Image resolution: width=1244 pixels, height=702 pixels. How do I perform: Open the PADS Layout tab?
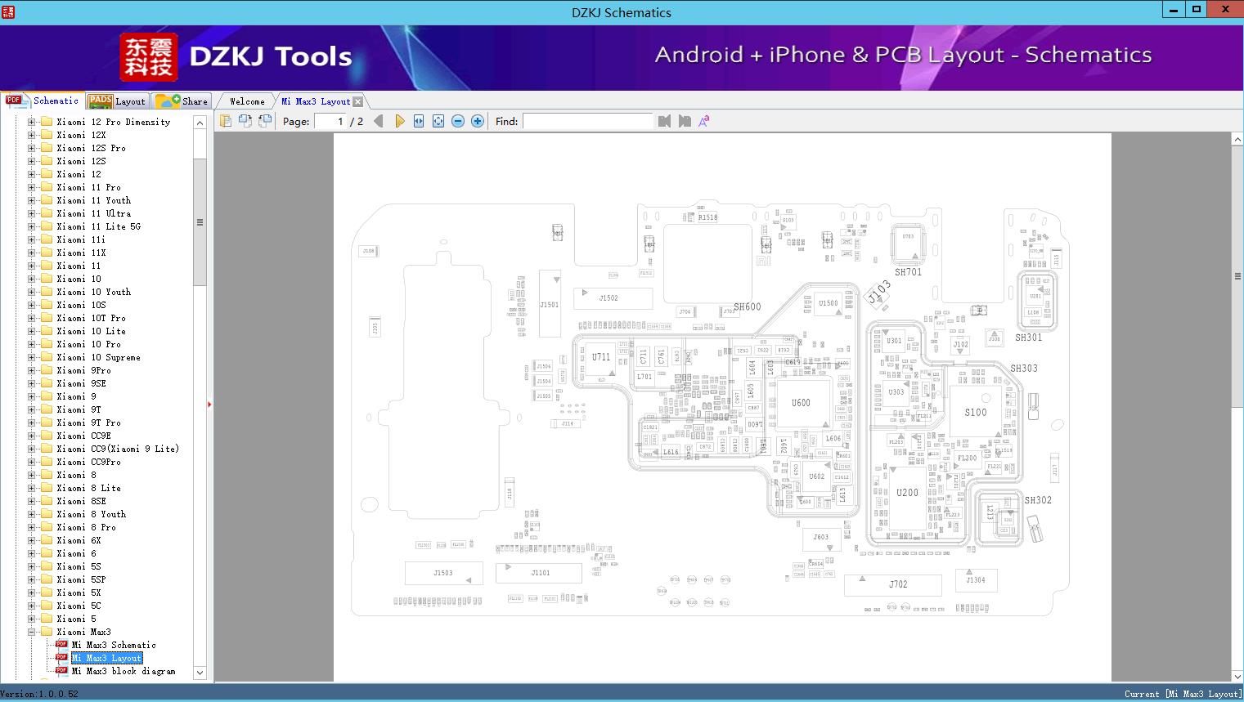(x=116, y=101)
